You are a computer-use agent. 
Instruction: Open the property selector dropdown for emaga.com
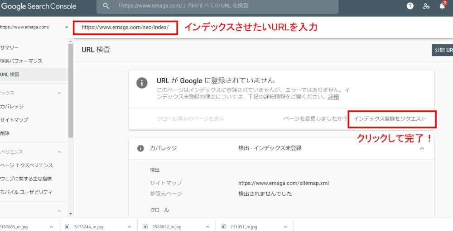pyautogui.click(x=67, y=27)
